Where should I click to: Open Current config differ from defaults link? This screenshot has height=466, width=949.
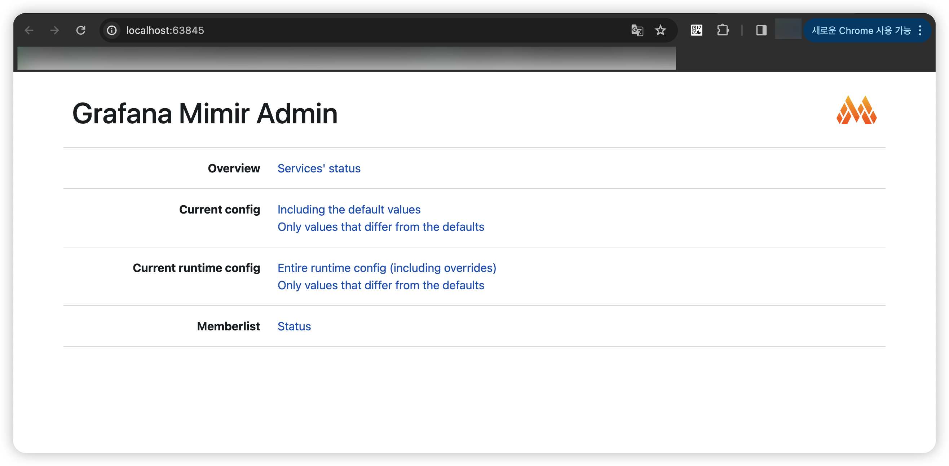coord(380,227)
